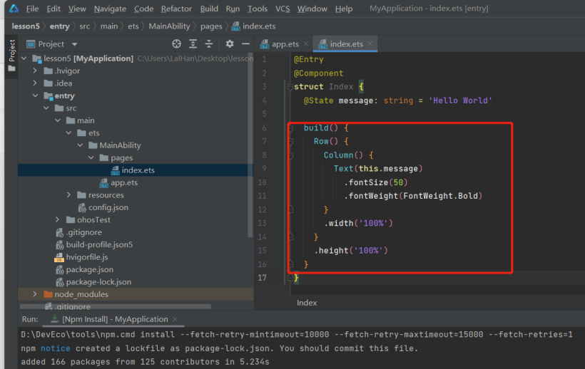The height and width of the screenshot is (369, 585).
Task: Click the Expand All icon in Project panel
Action: 193,44
